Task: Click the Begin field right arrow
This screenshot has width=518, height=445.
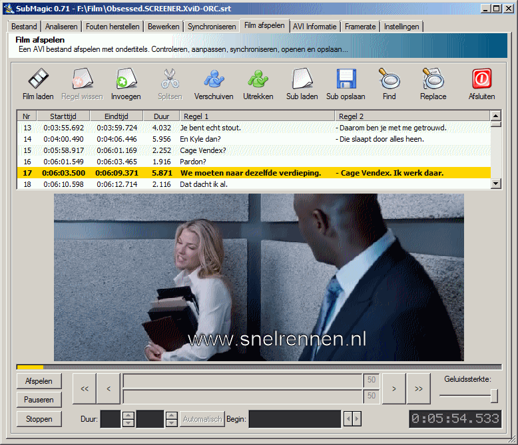Action: tap(356, 419)
